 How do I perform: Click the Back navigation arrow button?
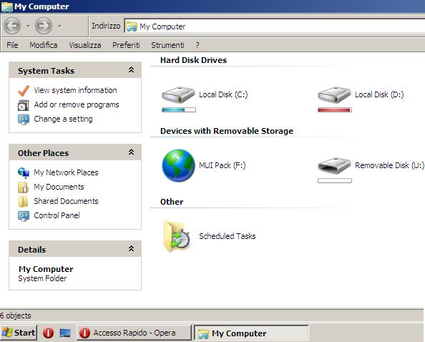pos(12,26)
